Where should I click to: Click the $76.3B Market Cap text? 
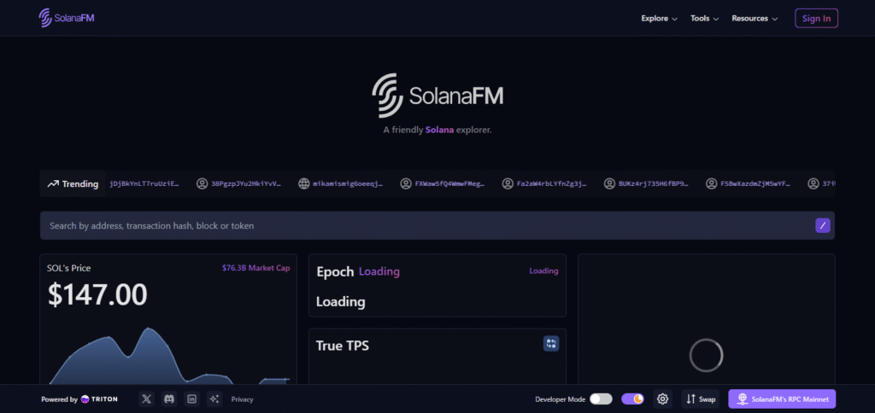coord(256,268)
